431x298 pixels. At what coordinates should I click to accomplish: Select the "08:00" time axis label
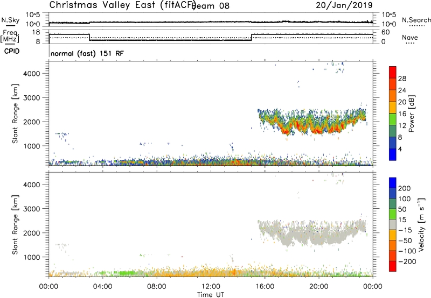(x=157, y=286)
